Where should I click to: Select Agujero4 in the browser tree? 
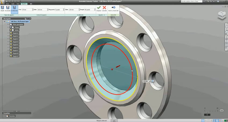pyautogui.click(x=15, y=41)
